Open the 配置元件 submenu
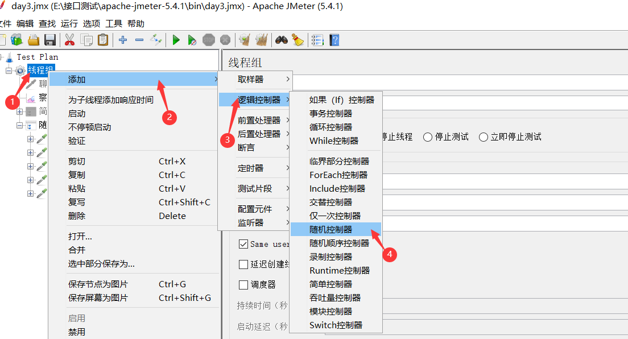628x339 pixels. [255, 209]
